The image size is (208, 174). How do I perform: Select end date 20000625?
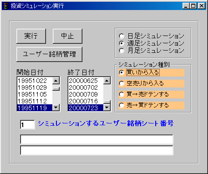coord(86,81)
